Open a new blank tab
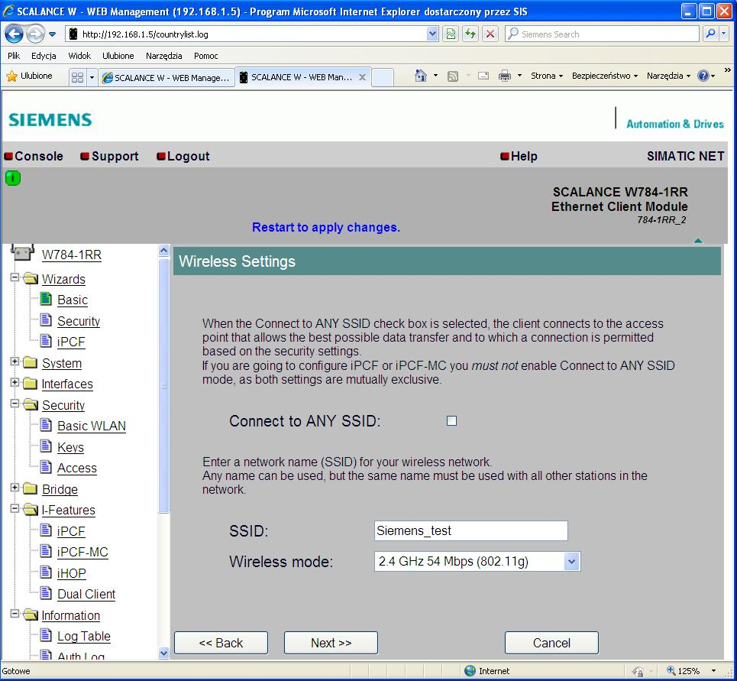Image resolution: width=737 pixels, height=681 pixels. point(383,78)
